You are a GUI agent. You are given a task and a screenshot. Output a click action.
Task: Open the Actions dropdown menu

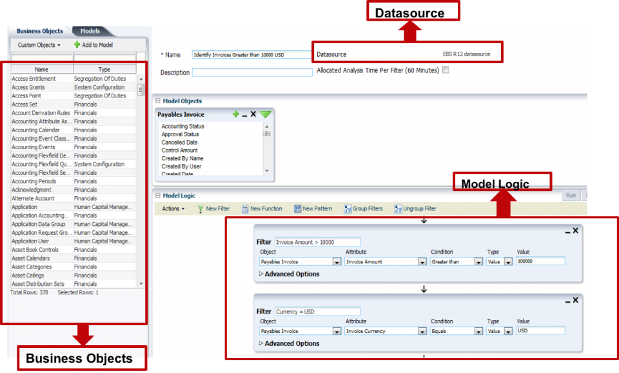point(171,208)
